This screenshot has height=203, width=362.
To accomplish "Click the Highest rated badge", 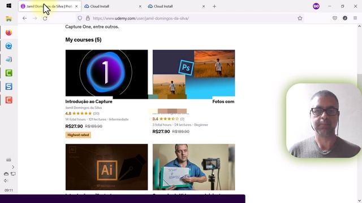I will [x=78, y=135].
